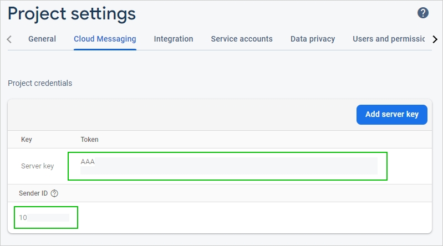Viewport: 443px width, 246px height.
Task: Click the Server key token value
Action: point(88,162)
